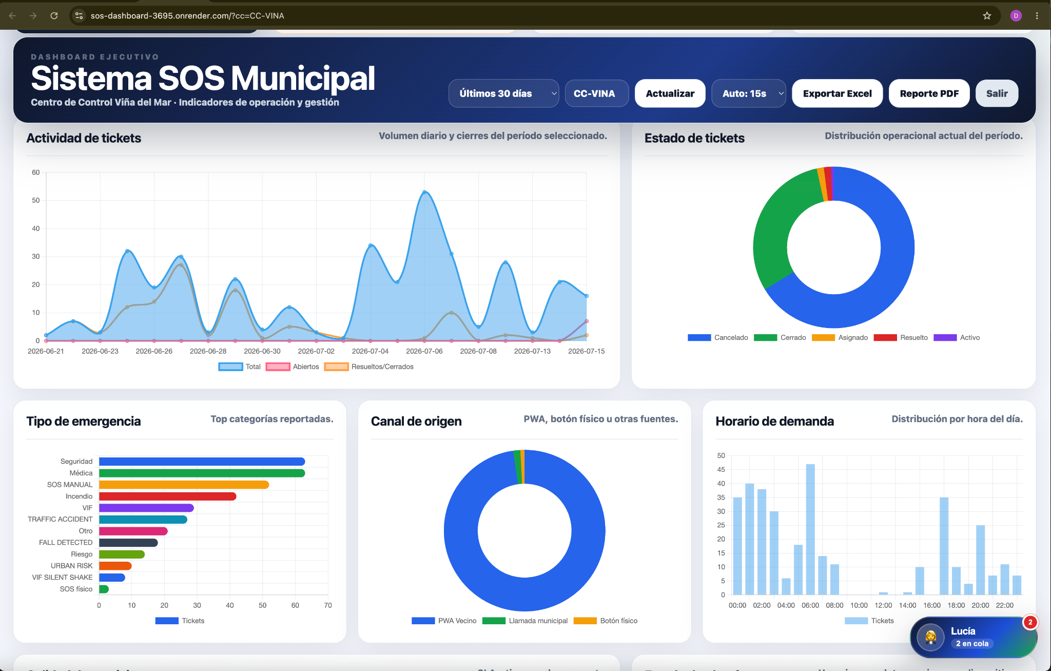Click the 2 en cola queue pill
This screenshot has height=671, width=1051.
point(972,643)
